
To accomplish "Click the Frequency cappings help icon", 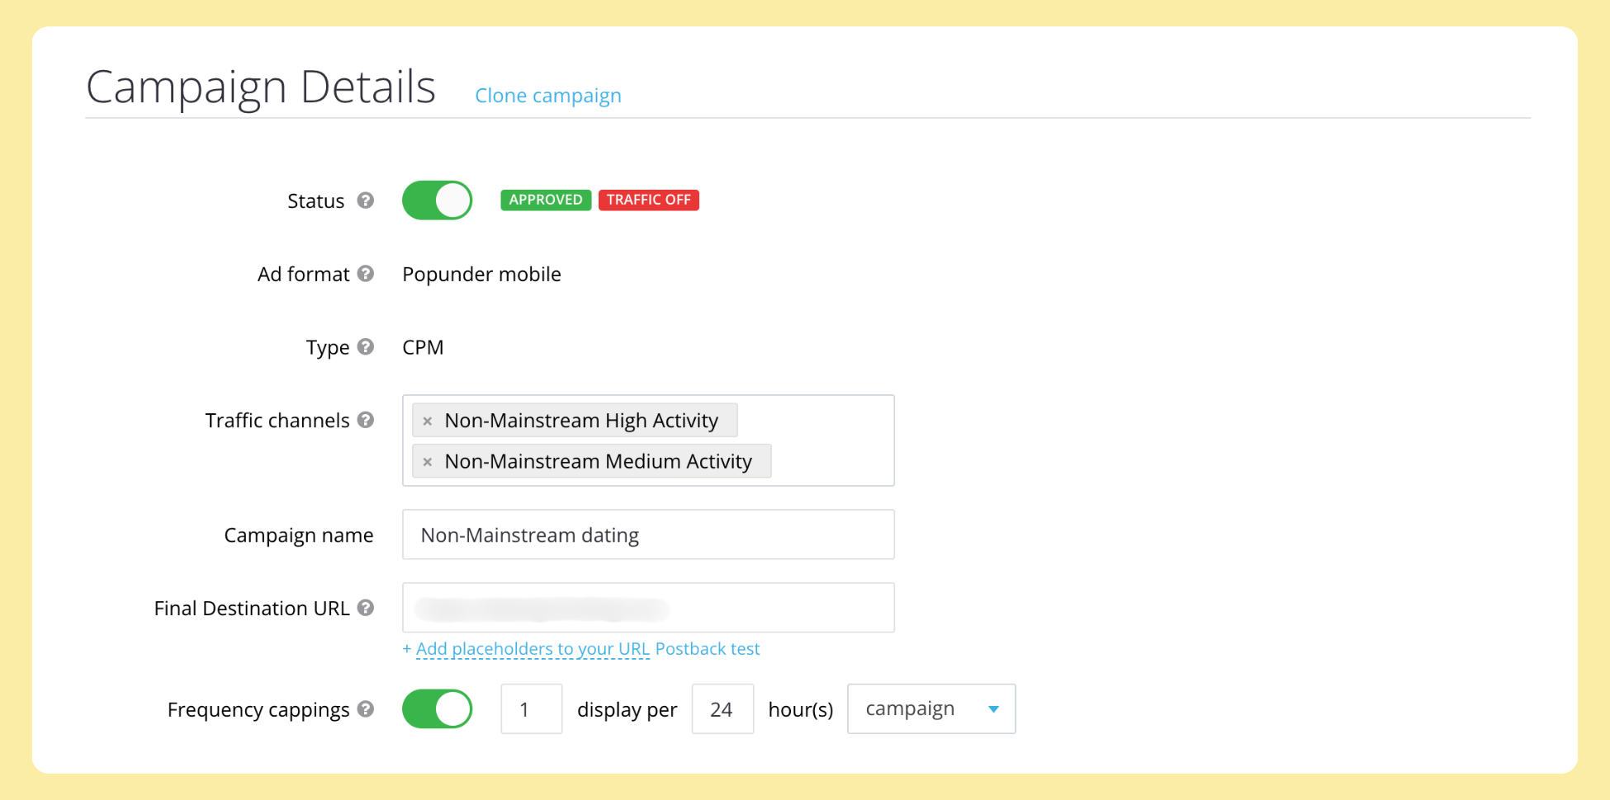I will 366,709.
